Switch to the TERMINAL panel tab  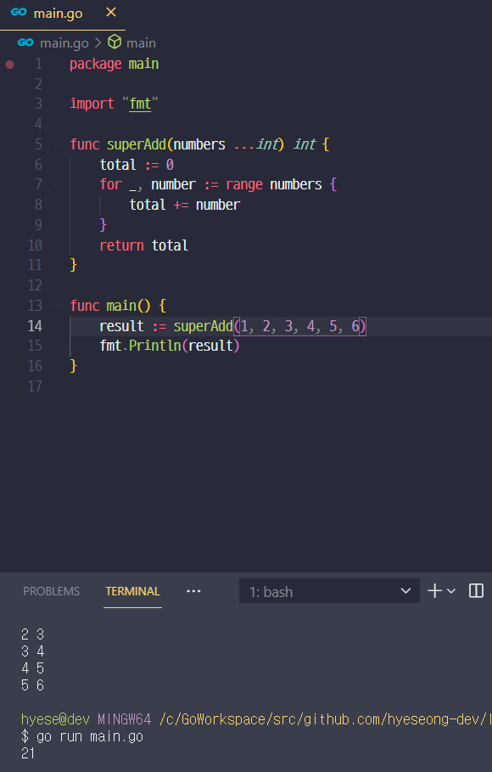point(132,591)
